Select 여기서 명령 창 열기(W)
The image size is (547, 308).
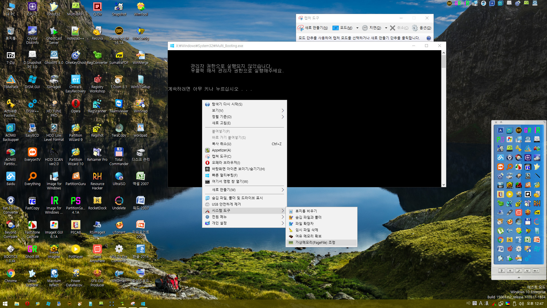click(x=244, y=181)
